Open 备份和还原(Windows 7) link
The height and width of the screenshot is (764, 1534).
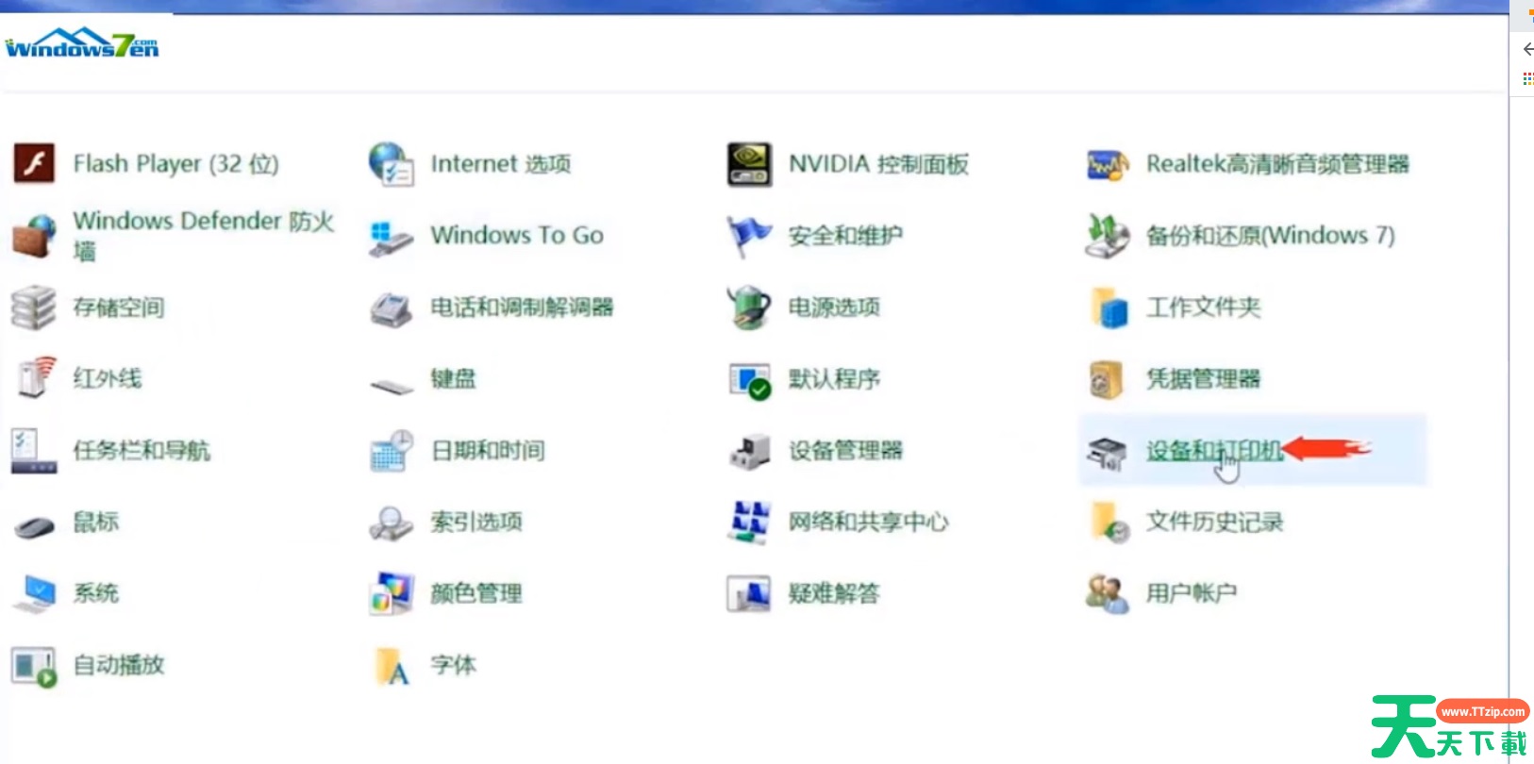(1270, 236)
